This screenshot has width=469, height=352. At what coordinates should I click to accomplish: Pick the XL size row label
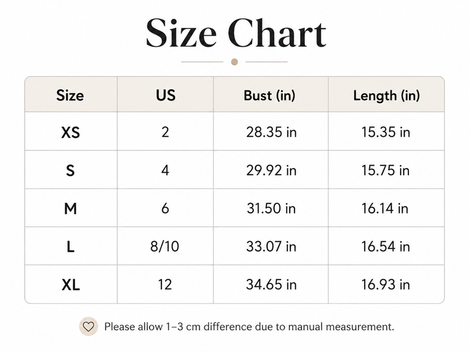click(x=71, y=285)
